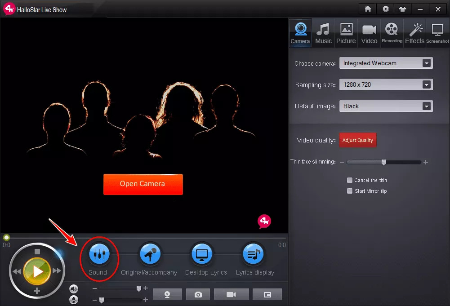
Task: Click the video camcorder button in the bottom toolbar
Action: coord(232,294)
